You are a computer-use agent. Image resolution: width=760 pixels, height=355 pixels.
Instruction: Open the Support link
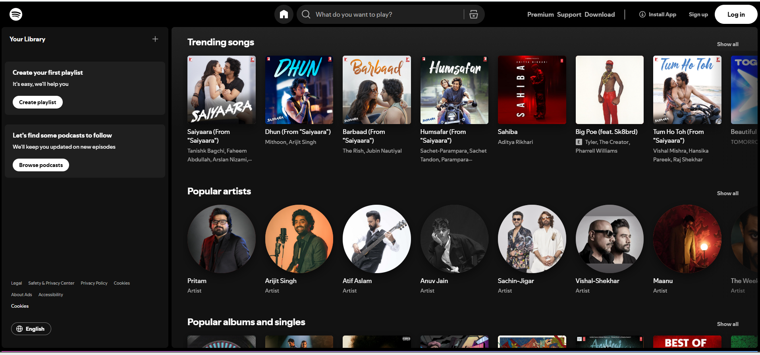pos(569,14)
